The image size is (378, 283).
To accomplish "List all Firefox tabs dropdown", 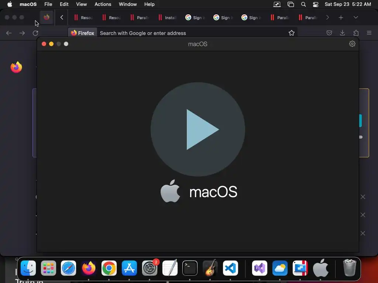I will tap(355, 17).
